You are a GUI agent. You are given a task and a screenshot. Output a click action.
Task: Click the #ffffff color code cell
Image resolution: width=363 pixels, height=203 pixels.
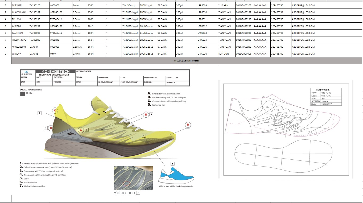click(x=61, y=54)
